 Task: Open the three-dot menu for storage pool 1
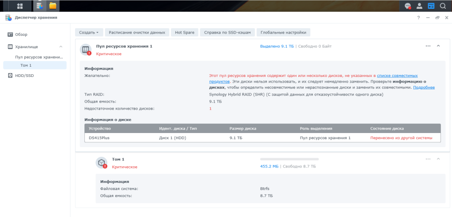pyautogui.click(x=428, y=46)
